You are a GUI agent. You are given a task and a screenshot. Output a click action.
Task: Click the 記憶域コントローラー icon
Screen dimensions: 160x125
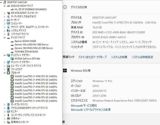(x=8, y=122)
